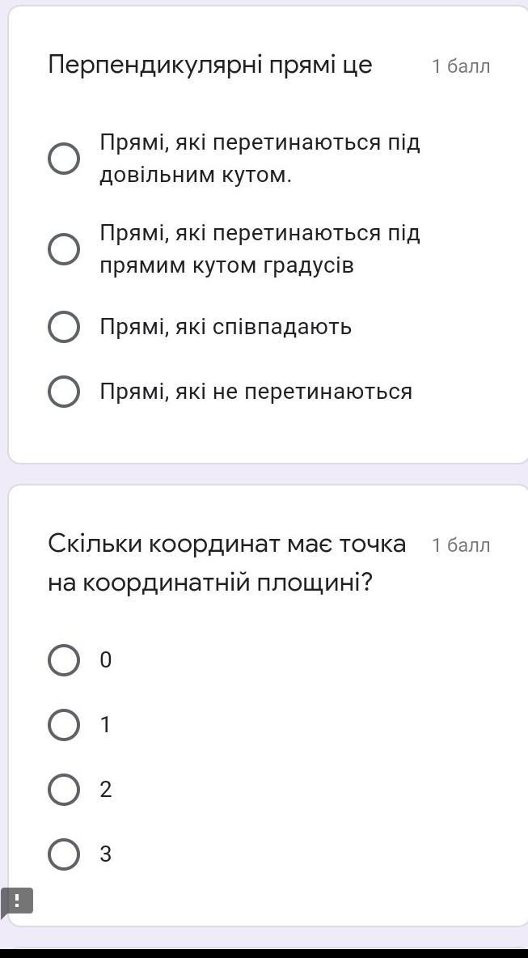Image resolution: width=528 pixels, height=958 pixels.
Task: Click the label text 'Прямі, які не перетинаються'
Action: [256, 392]
